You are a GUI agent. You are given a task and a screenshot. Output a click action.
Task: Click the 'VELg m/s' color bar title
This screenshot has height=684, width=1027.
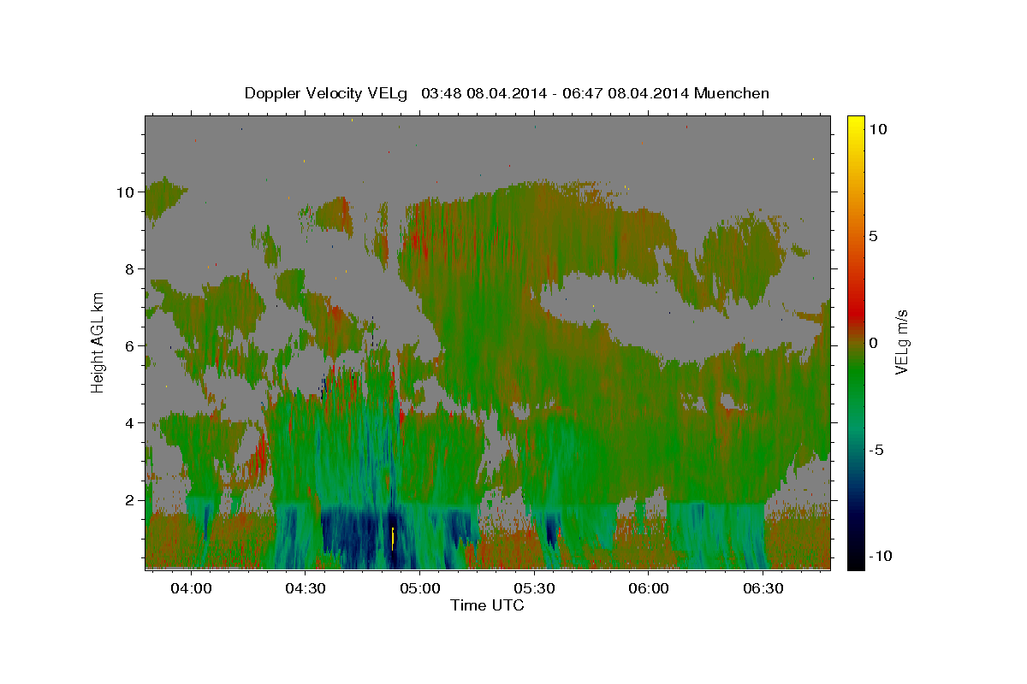(903, 342)
